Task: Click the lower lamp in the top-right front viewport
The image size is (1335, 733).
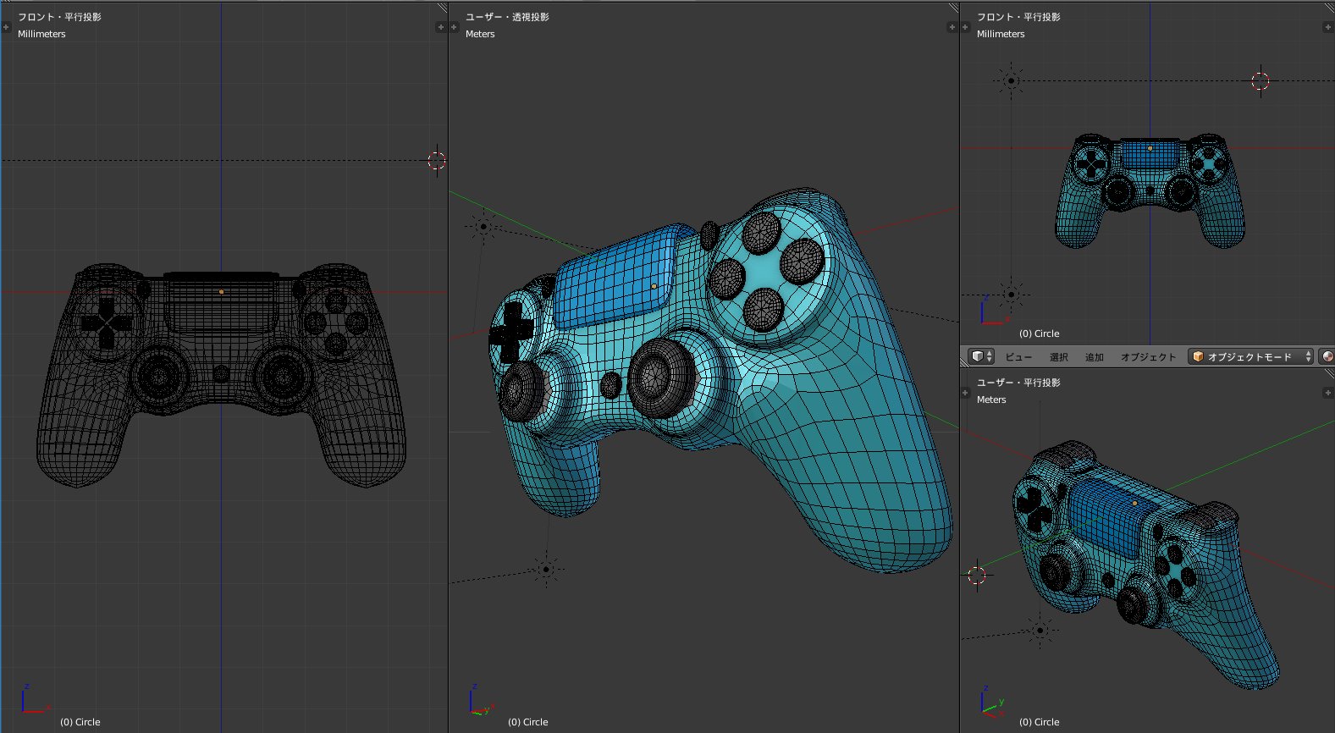Action: (1011, 295)
